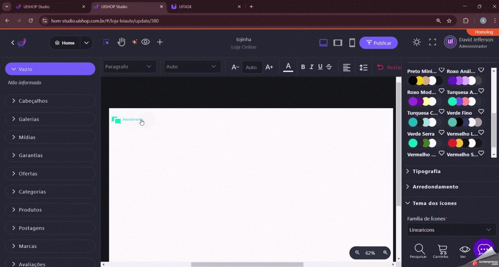Open the line spacing options
The width and height of the screenshot is (499, 267).
[x=363, y=67]
